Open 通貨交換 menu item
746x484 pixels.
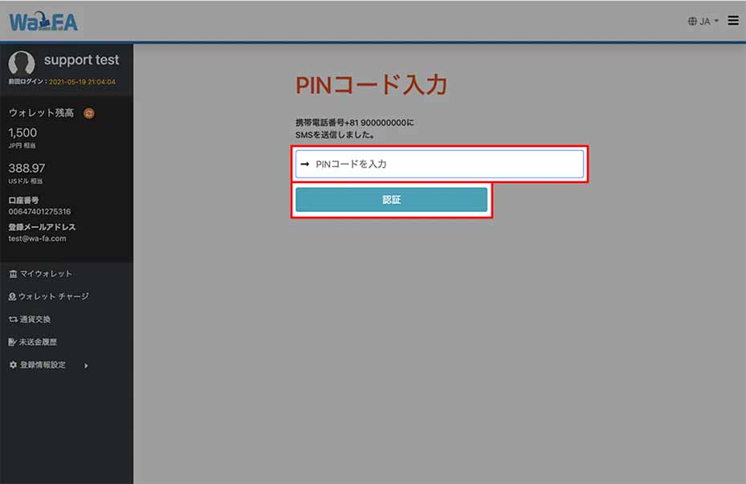(x=30, y=319)
